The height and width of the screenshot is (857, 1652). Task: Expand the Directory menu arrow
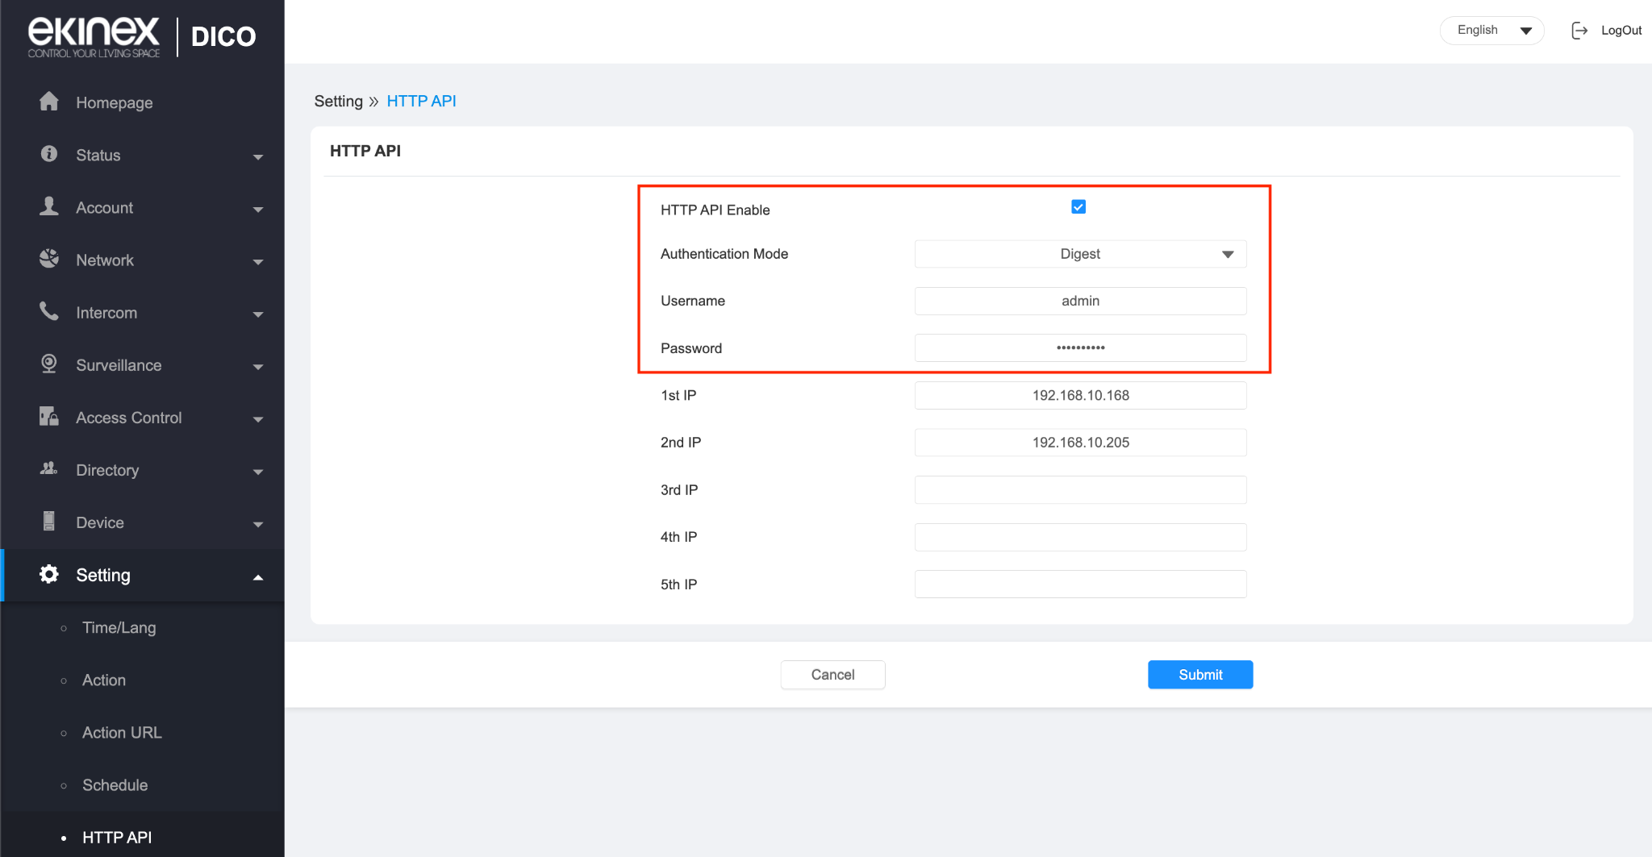[258, 471]
